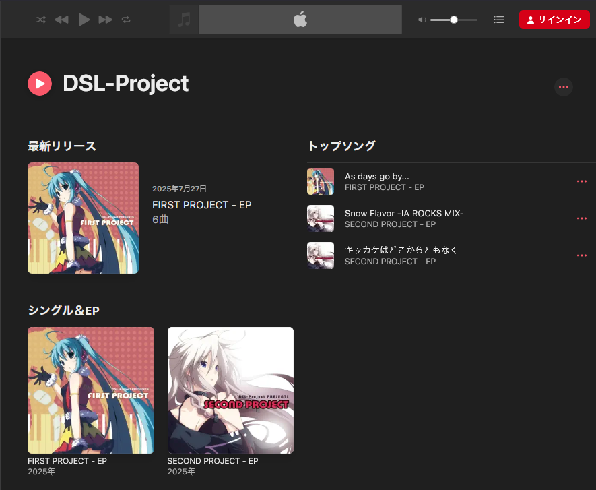Adjust the volume slider
Viewport: 596px width, 490px height.
[454, 20]
